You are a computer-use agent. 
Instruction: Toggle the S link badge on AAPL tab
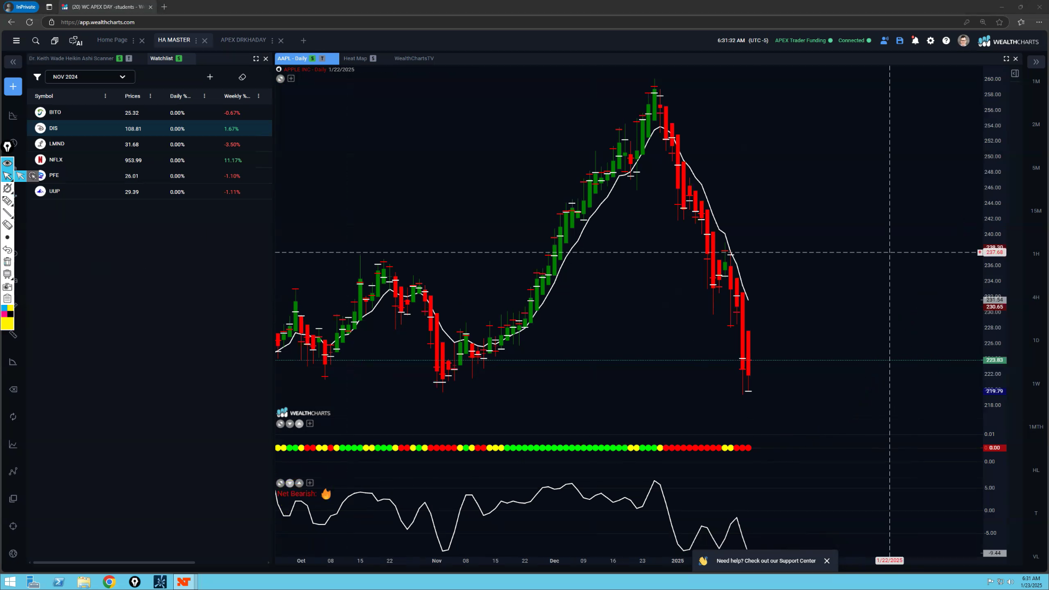click(313, 58)
